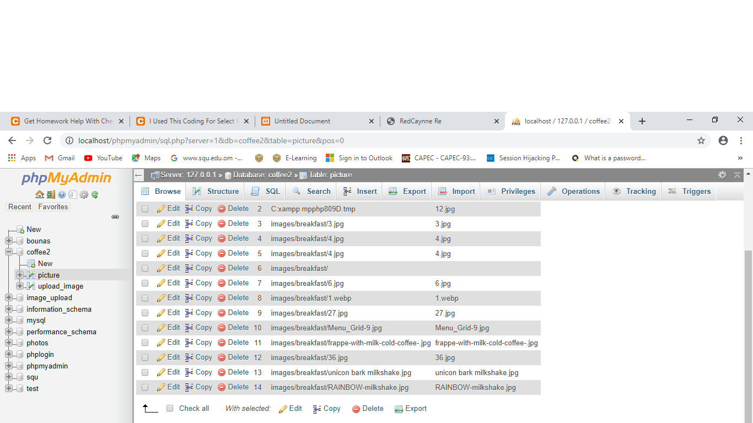Viewport: 753px width, 423px height.
Task: Open navigation panel settings gear icon
Action: pos(84,194)
